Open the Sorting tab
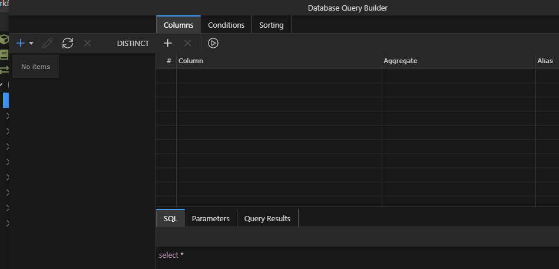Viewport: 559px width, 269px height. (271, 25)
